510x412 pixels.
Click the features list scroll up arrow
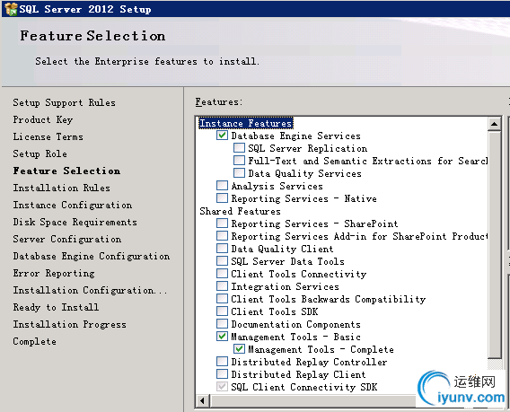495,124
